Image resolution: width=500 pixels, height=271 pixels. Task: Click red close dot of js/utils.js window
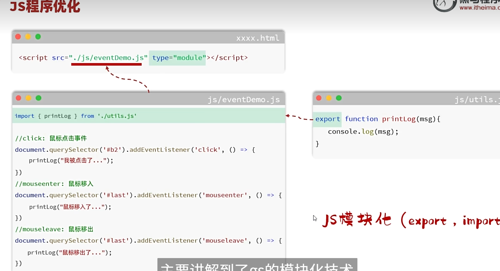(319, 98)
